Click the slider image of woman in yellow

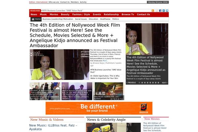(x=147, y=39)
